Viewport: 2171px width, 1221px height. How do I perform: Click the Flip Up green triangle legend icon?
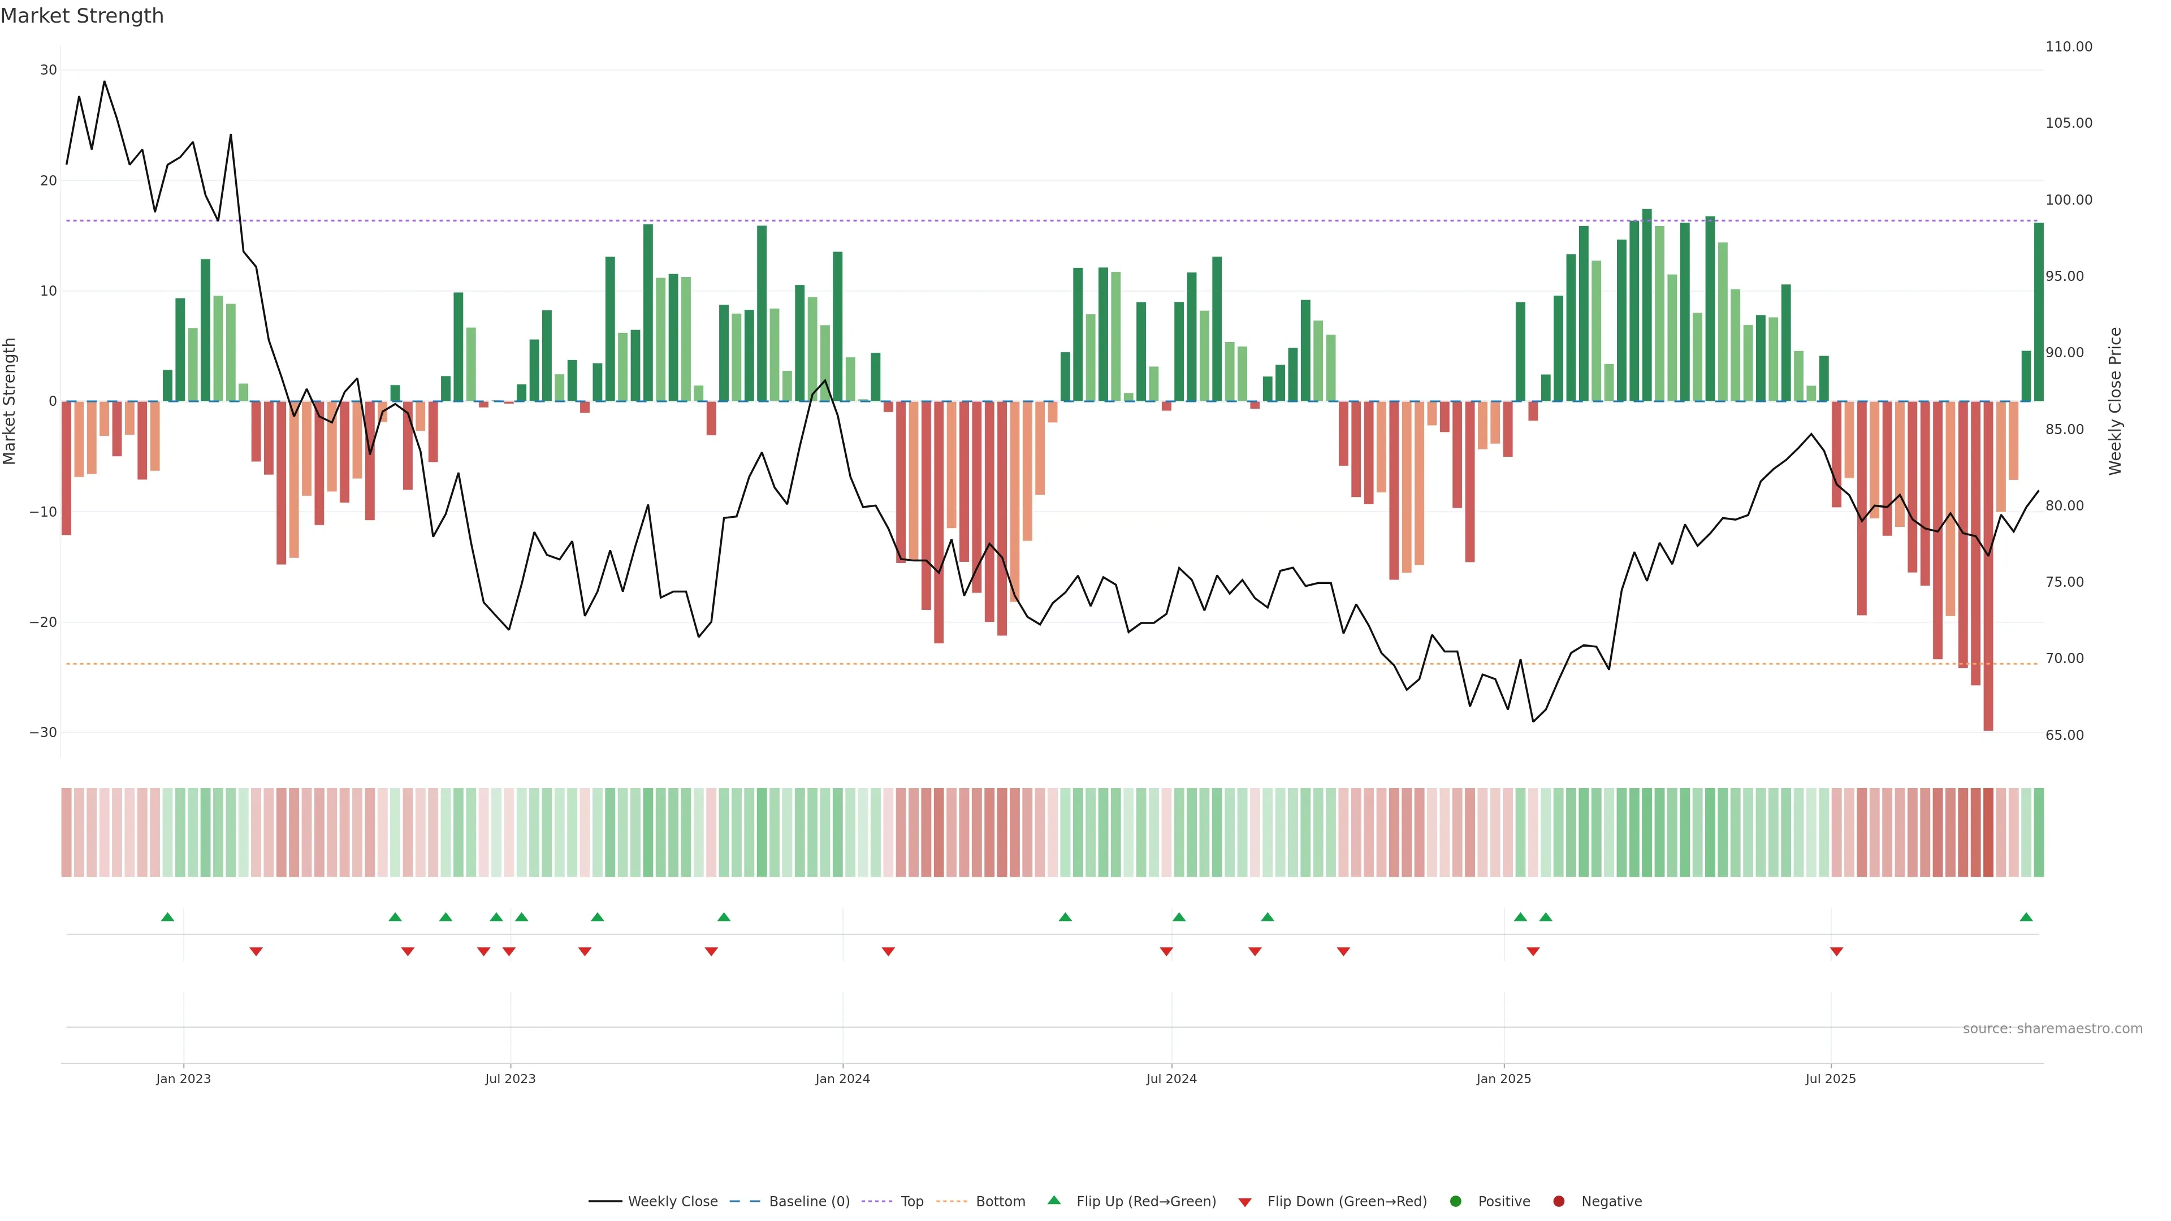[x=1053, y=1201]
